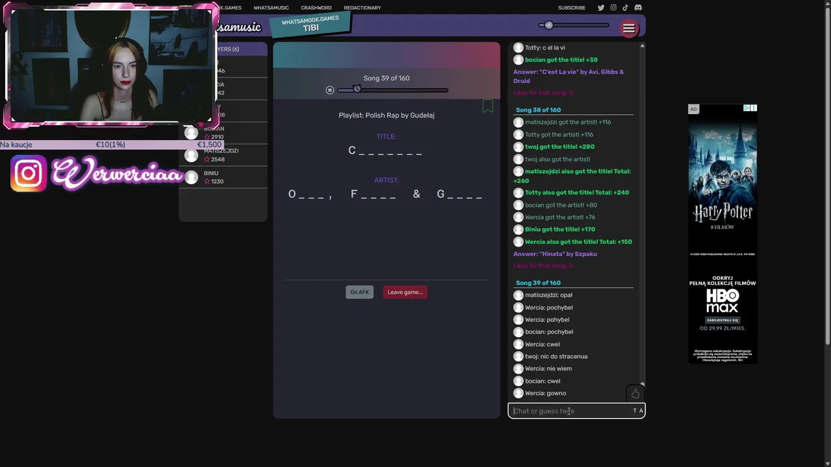
Task: Open the CRASHWORD nav item
Action: tap(316, 8)
